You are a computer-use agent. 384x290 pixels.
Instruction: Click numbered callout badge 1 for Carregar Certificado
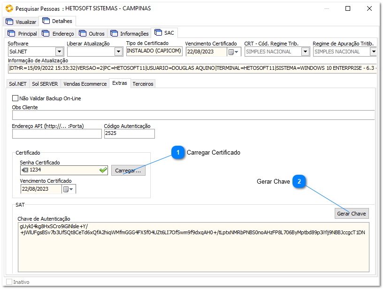178,153
